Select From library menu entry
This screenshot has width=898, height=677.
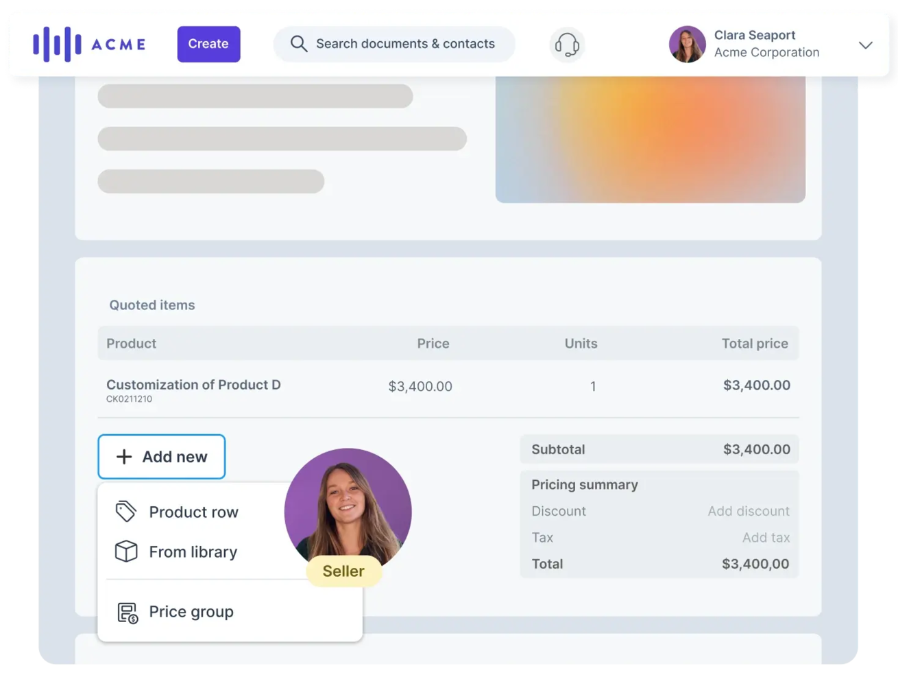click(193, 551)
